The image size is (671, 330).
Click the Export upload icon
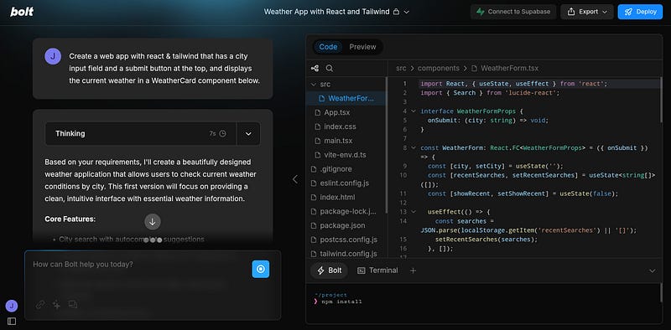point(571,12)
